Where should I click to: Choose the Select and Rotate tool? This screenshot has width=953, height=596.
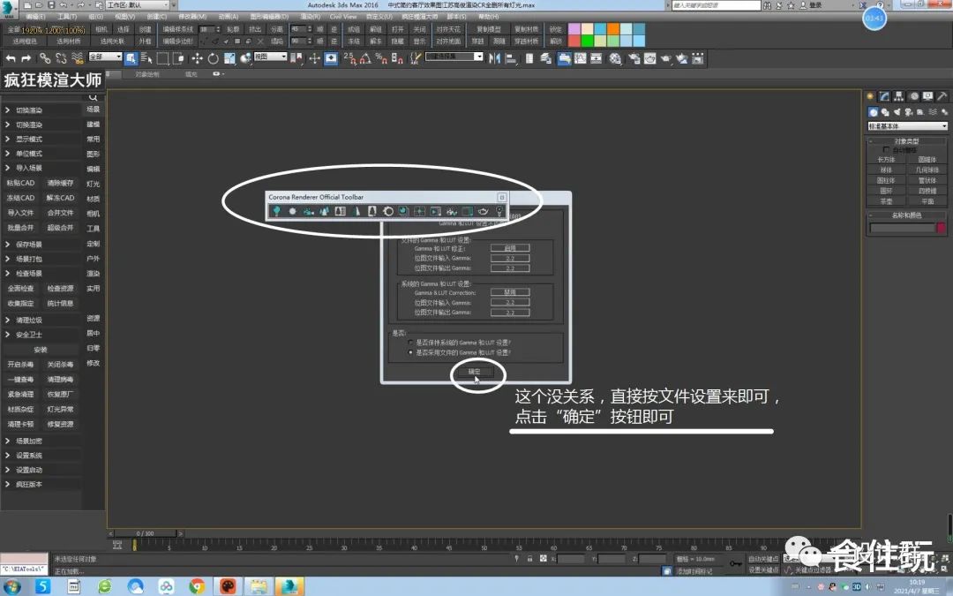(x=214, y=58)
